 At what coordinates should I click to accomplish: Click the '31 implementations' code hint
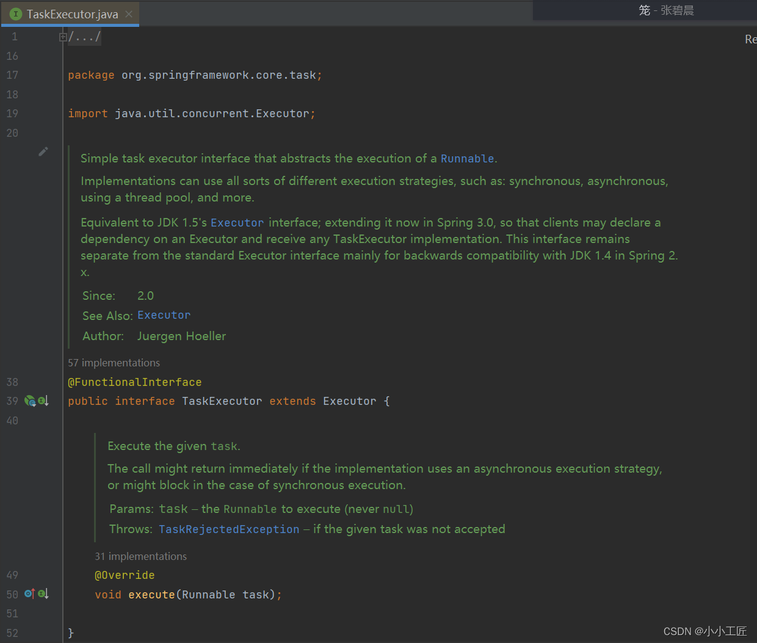click(140, 556)
